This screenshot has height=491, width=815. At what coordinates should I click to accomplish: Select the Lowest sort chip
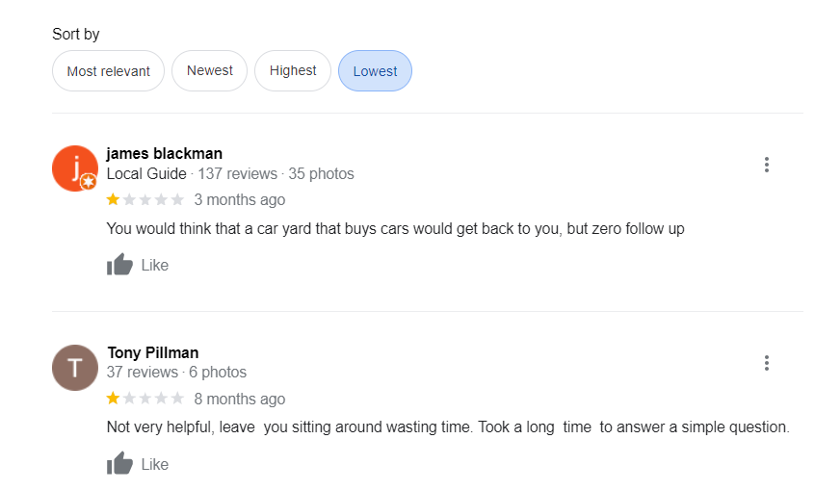coord(375,71)
